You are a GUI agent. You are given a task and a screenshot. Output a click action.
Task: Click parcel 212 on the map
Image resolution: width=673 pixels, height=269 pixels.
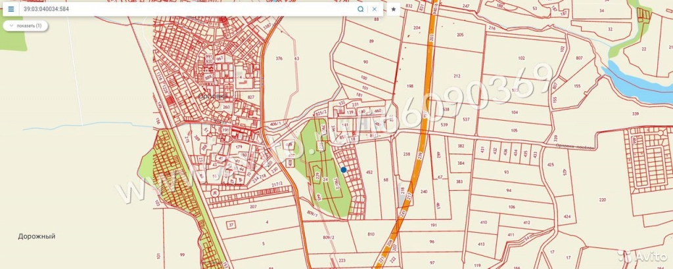tap(457, 76)
